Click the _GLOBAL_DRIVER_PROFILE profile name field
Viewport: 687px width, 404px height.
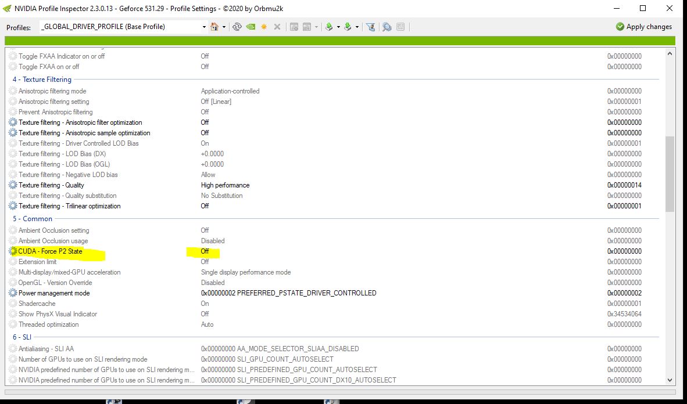pyautogui.click(x=120, y=27)
